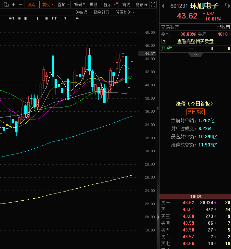
Task: Click the vertical splitter grip beside the chart
Action: 158,109
